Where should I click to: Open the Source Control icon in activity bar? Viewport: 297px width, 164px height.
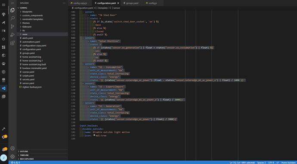(x=12, y=27)
